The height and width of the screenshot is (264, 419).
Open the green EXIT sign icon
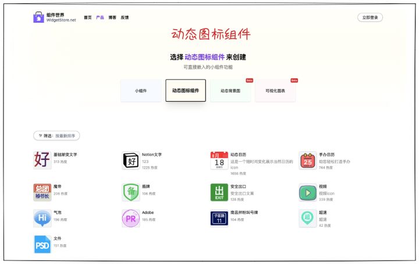[219, 192]
